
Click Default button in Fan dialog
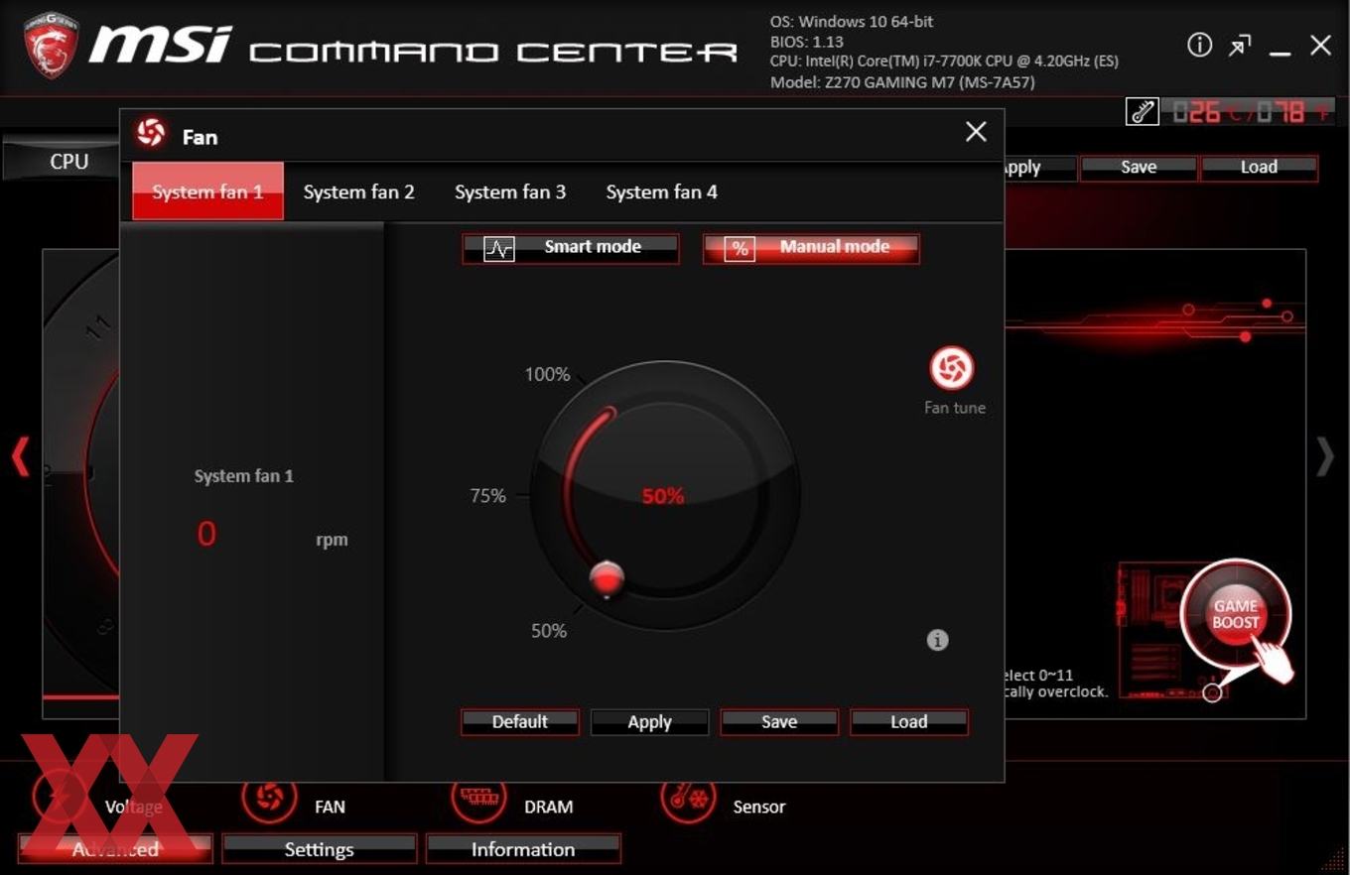(520, 722)
